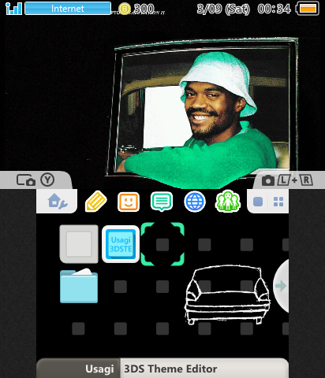Open Game Notes pencil icon
Viewport: 325px width, 378px height.
point(96,202)
